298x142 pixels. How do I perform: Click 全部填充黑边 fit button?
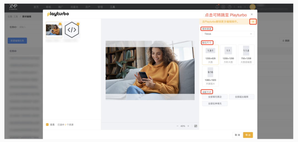(215, 97)
